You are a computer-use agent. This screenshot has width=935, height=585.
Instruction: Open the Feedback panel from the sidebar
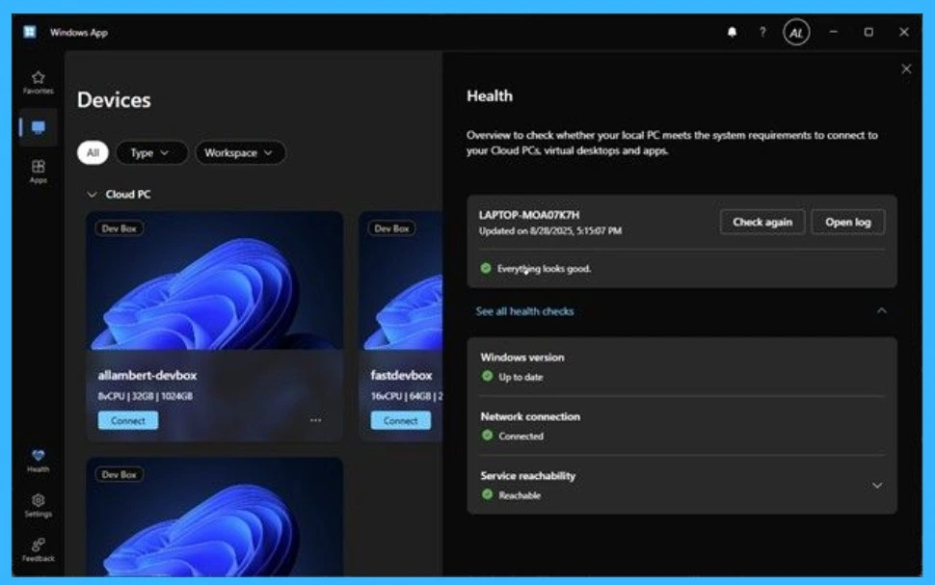tap(39, 547)
